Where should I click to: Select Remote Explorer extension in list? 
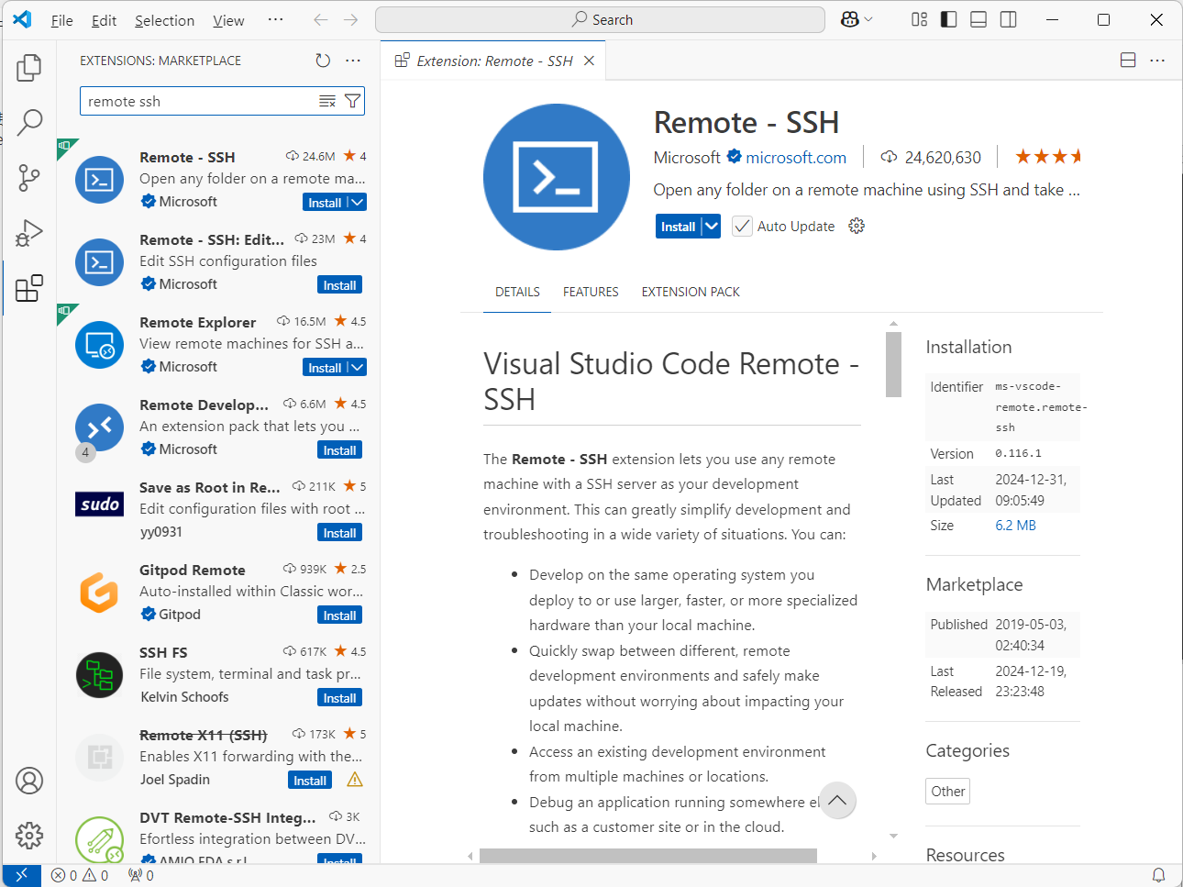coord(218,345)
